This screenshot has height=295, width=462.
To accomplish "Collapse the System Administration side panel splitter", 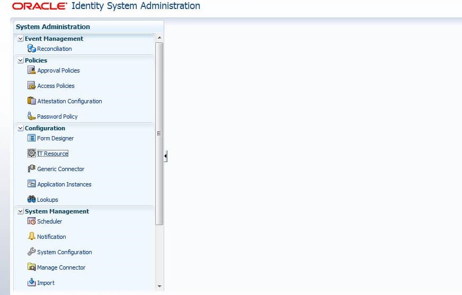I will [x=165, y=156].
